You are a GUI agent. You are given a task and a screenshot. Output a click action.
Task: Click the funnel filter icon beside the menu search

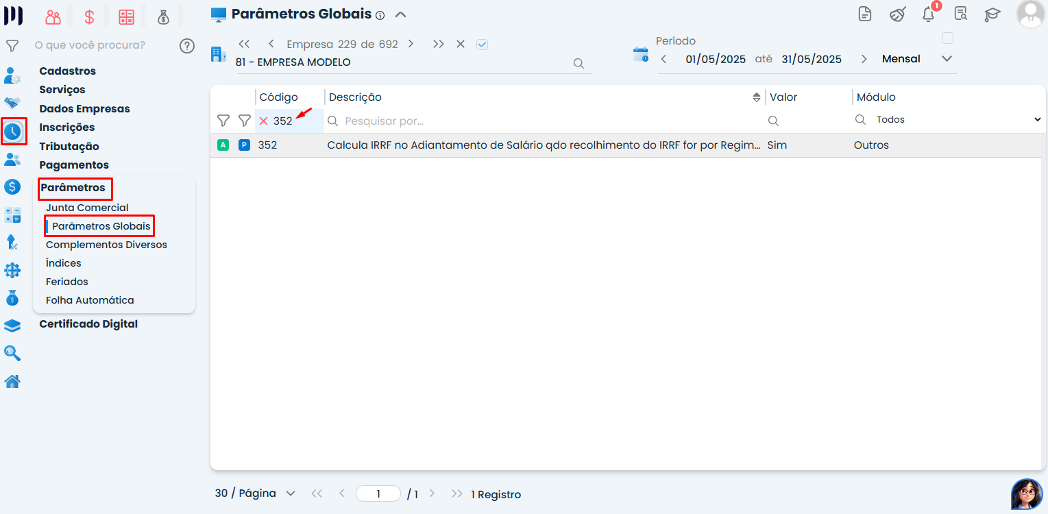click(x=12, y=46)
